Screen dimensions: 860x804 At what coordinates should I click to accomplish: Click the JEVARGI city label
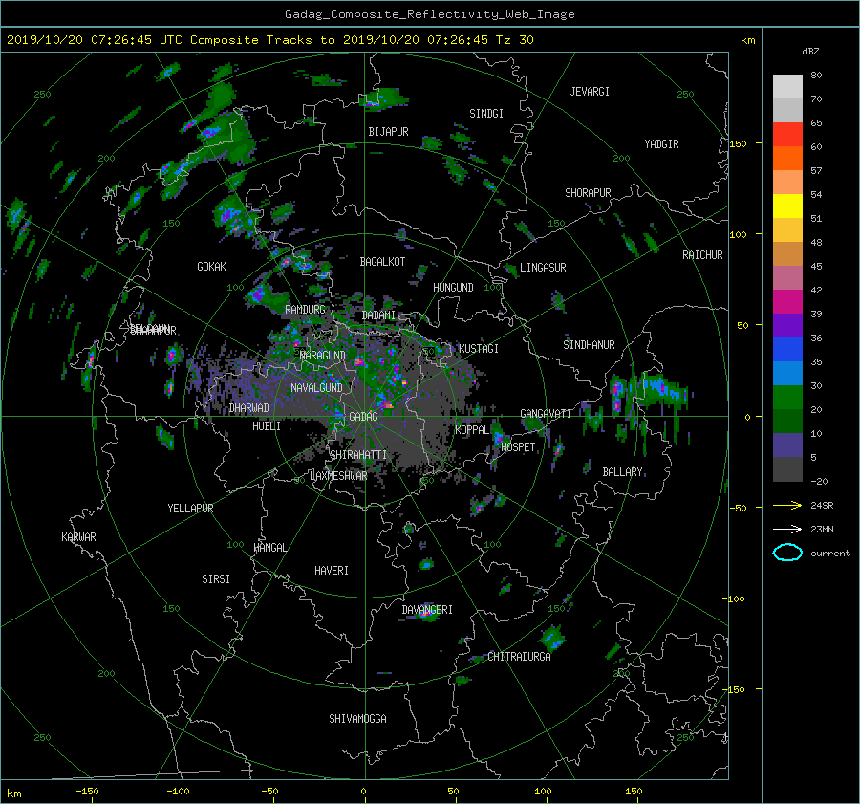(x=590, y=91)
